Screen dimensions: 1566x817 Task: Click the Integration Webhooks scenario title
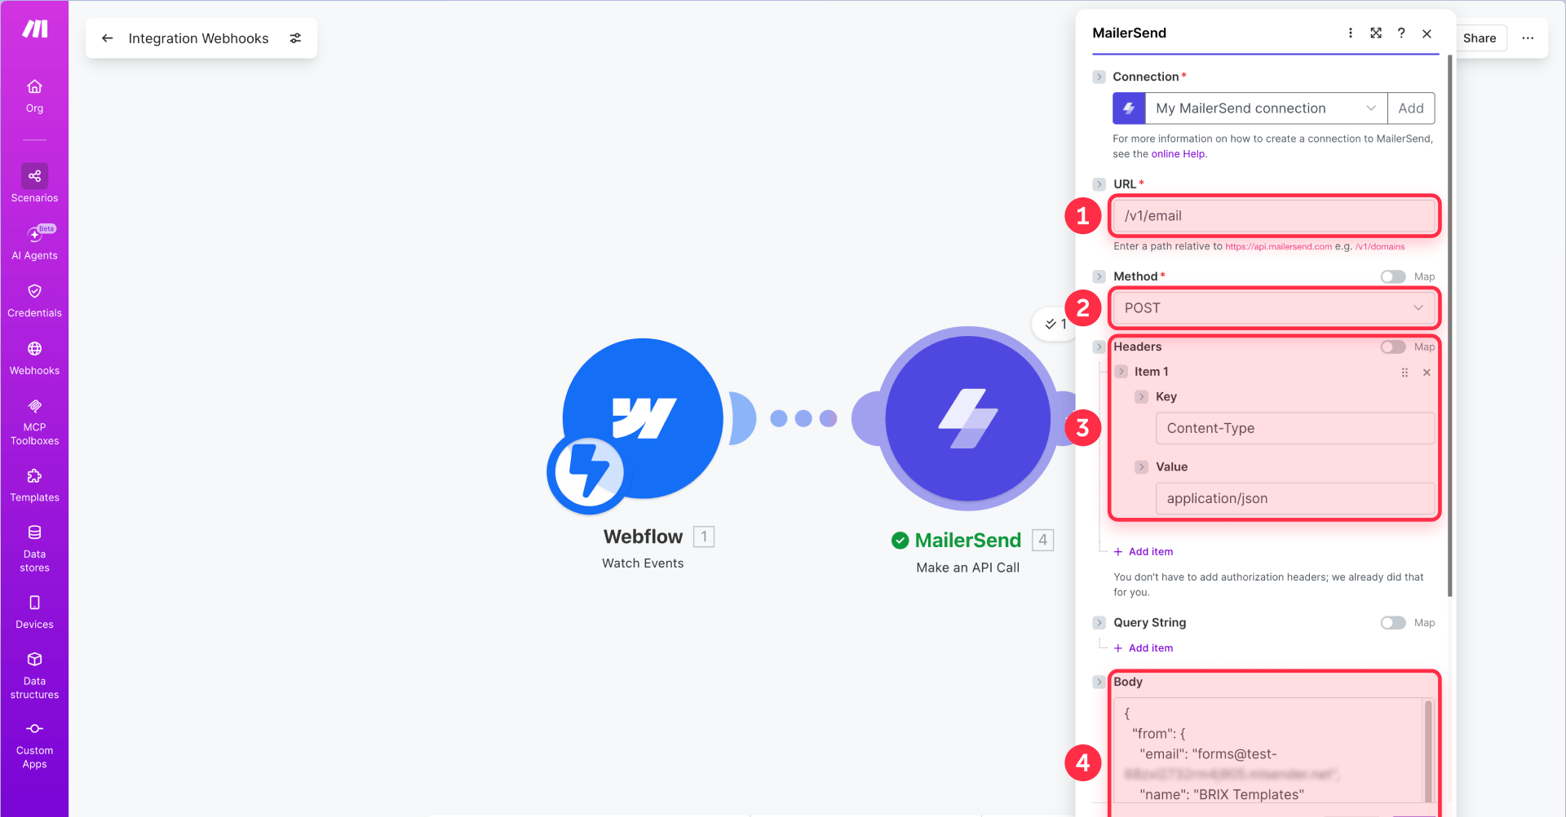point(198,38)
